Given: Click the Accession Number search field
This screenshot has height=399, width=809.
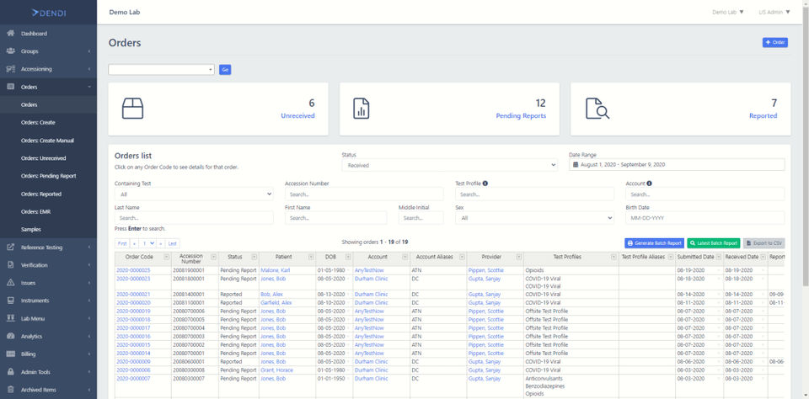Looking at the screenshot, I should pos(364,194).
